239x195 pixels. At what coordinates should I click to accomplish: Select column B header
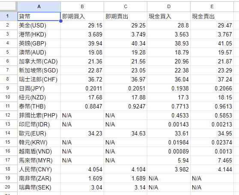coord(82,6)
